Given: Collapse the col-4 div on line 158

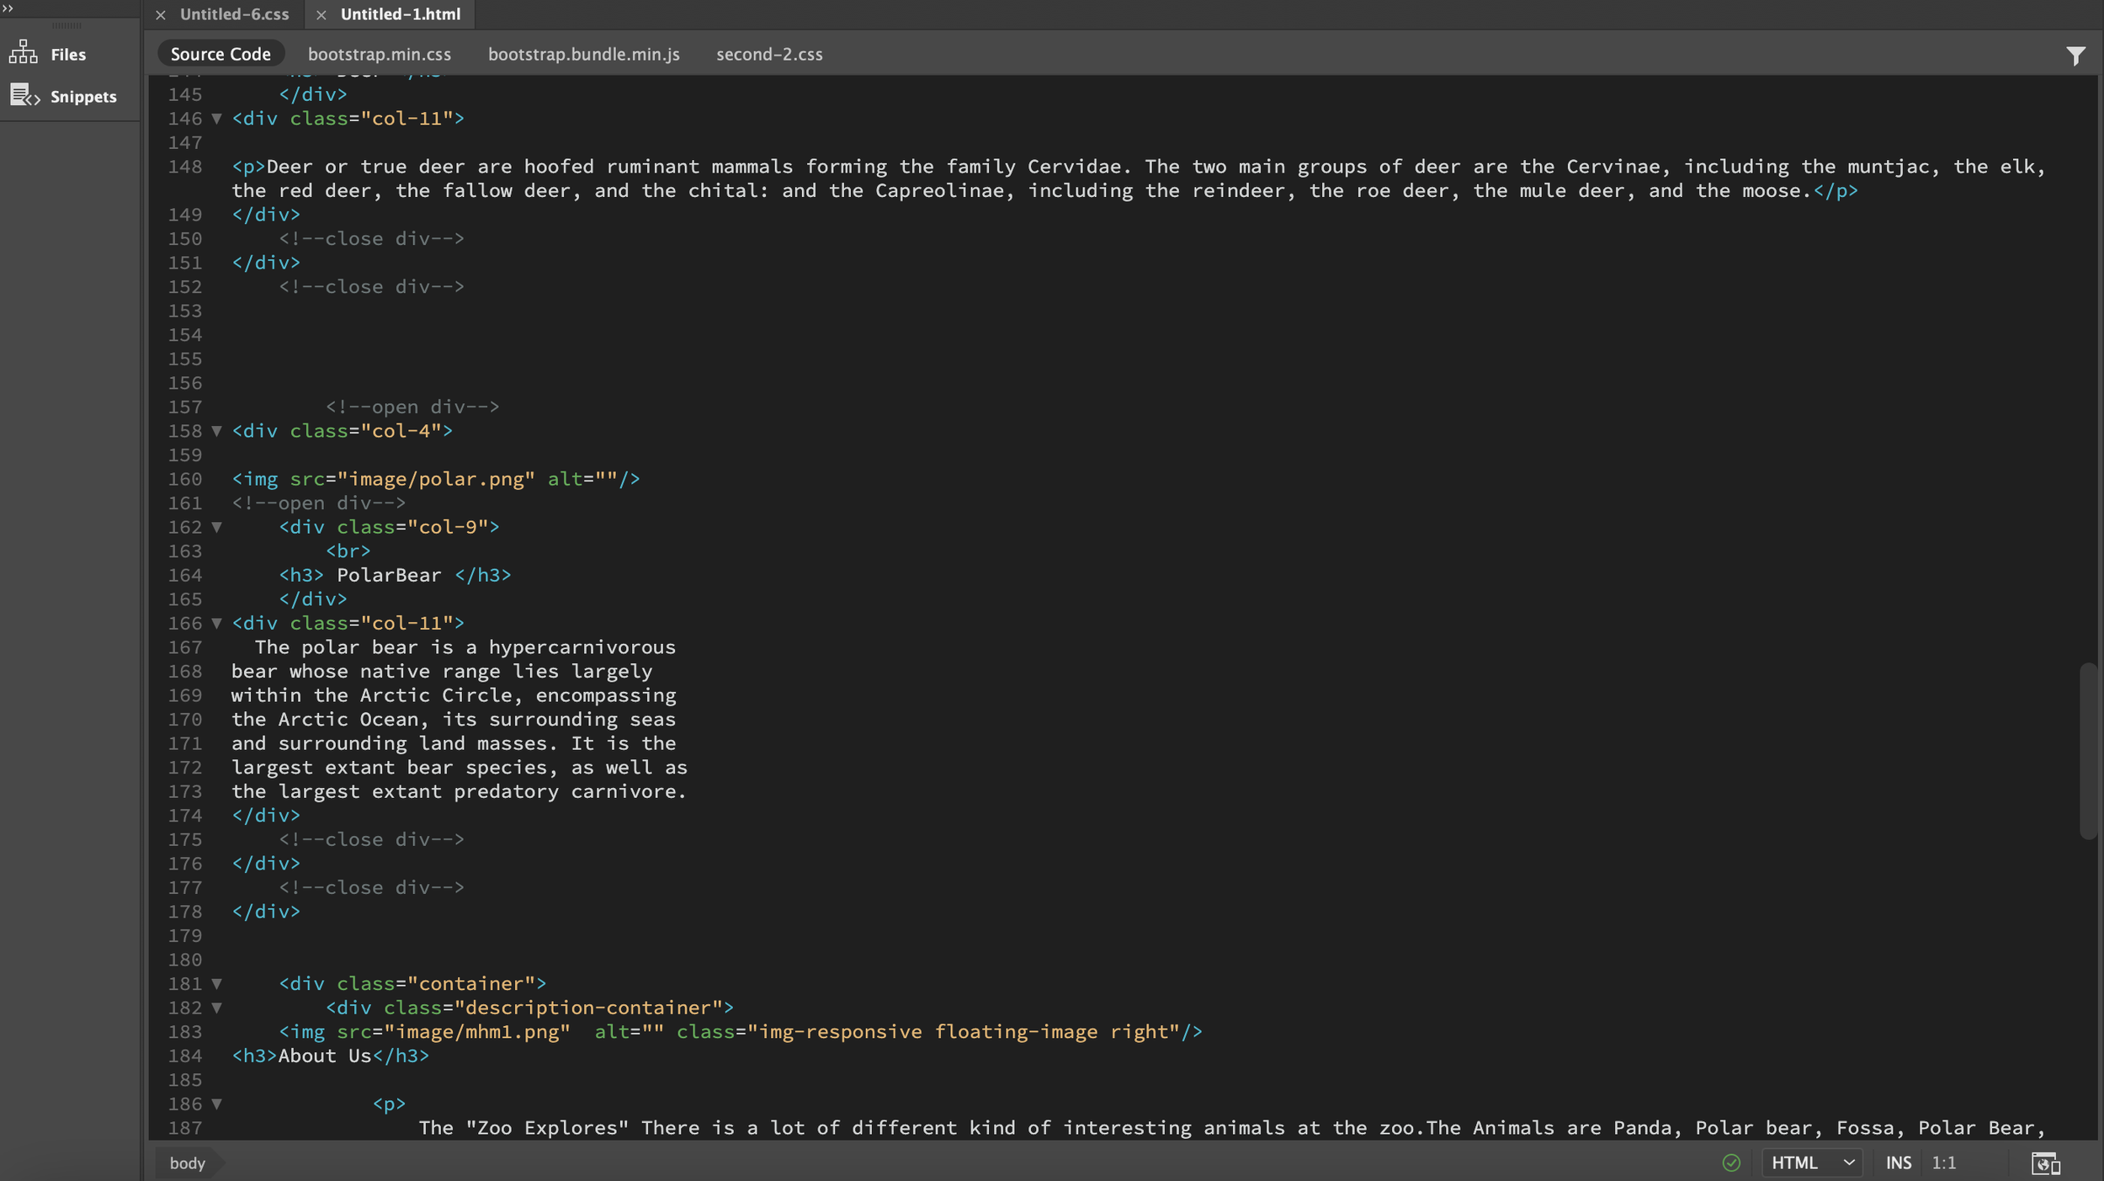Looking at the screenshot, I should coord(216,431).
